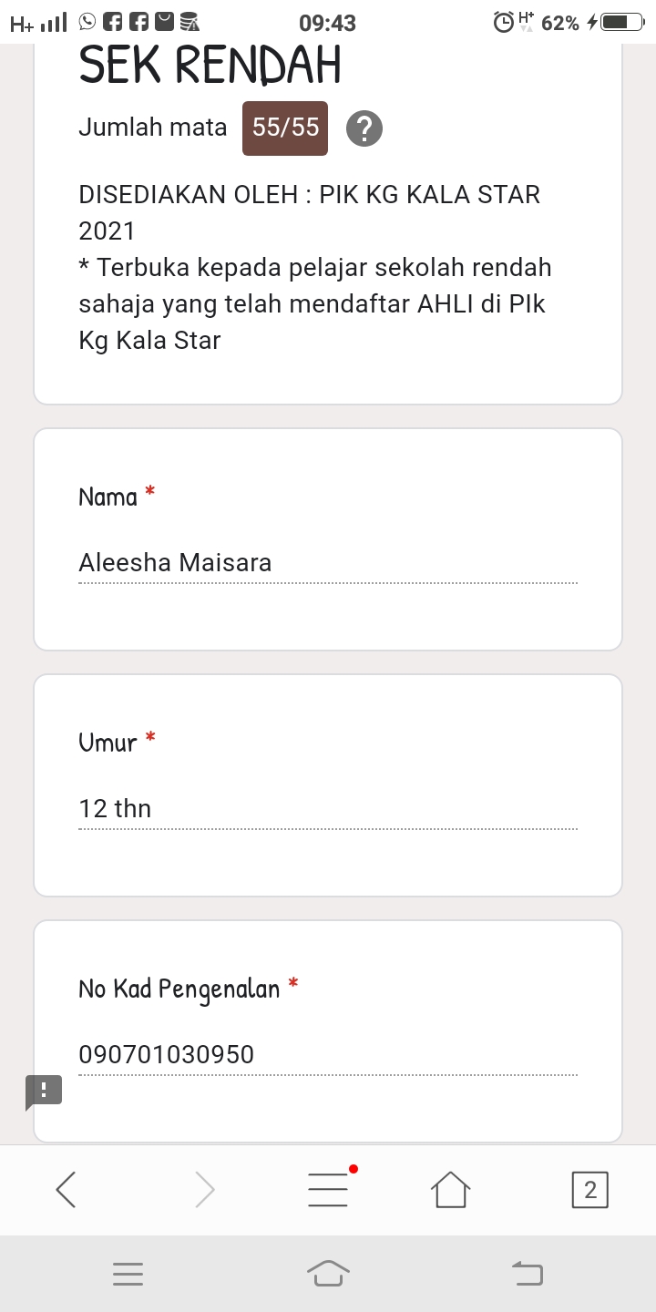Go back with browser back arrow

[x=66, y=1189]
